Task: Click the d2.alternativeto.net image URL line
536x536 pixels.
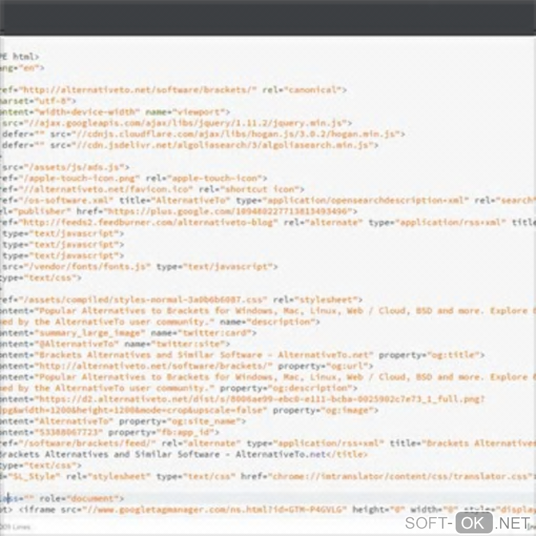Action: (243, 399)
